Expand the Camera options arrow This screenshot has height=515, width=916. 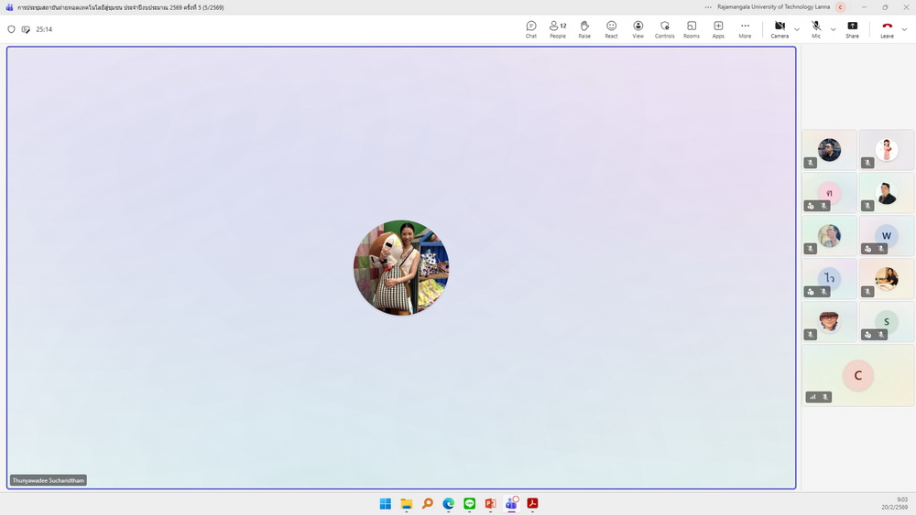coord(797,29)
